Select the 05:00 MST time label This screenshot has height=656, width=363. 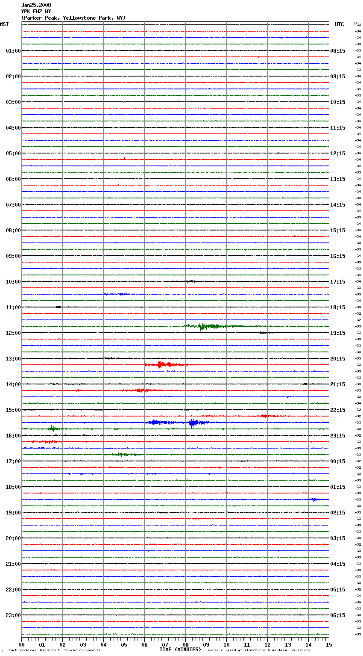click(x=13, y=154)
